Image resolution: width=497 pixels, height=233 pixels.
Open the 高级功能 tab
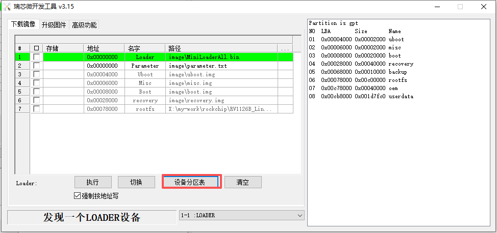click(x=84, y=25)
